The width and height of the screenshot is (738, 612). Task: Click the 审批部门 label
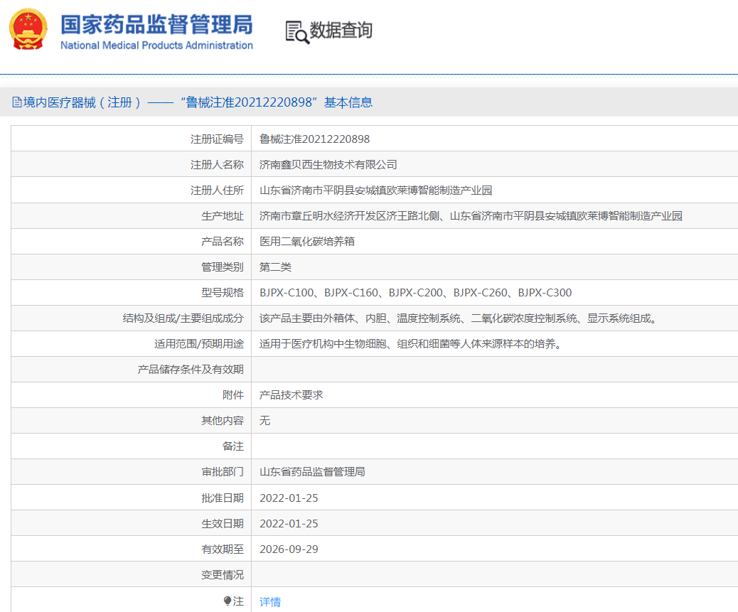222,472
